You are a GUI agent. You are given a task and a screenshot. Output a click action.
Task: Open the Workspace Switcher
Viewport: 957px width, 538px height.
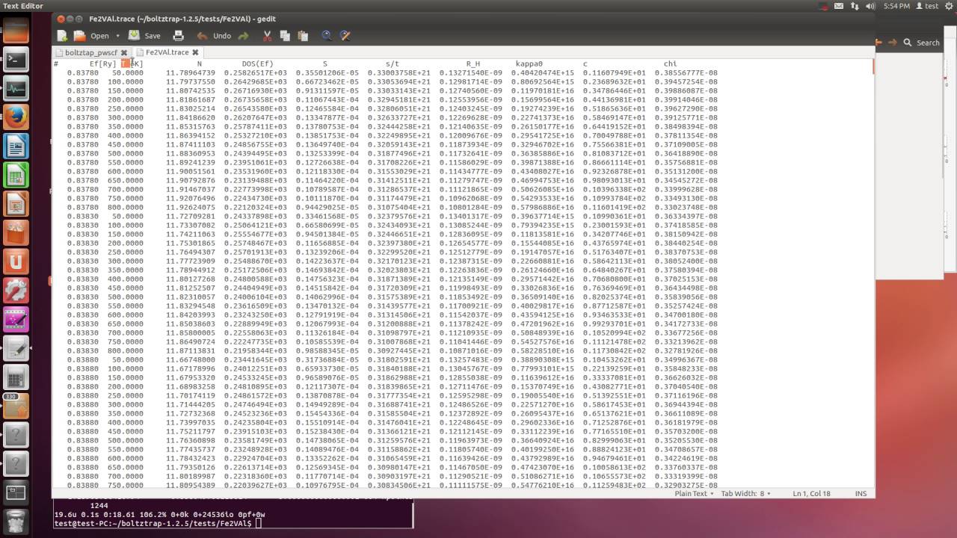click(x=16, y=492)
